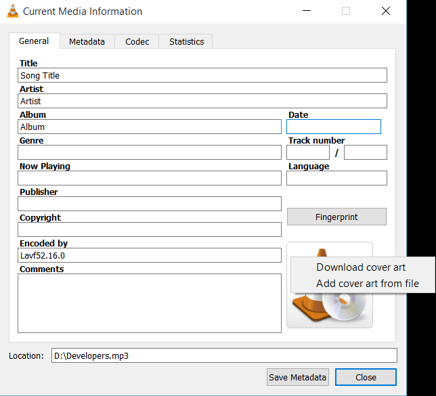Click the Album text field
This screenshot has width=436, height=396.
pyautogui.click(x=149, y=127)
